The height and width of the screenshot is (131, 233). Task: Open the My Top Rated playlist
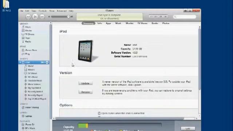34,88
